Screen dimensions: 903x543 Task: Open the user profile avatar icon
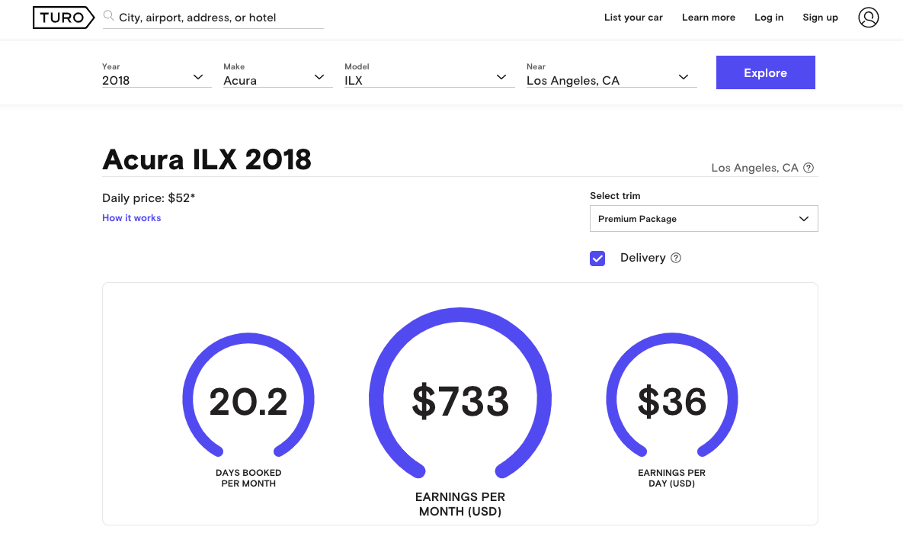tap(869, 18)
